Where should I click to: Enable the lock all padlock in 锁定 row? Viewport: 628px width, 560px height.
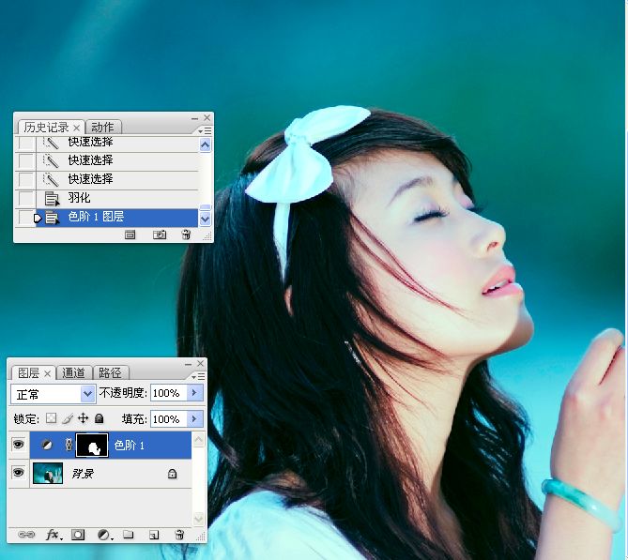pyautogui.click(x=100, y=418)
